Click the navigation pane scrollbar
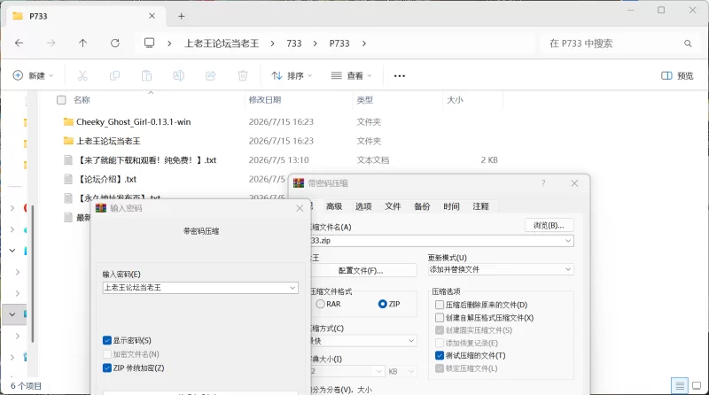 [33, 275]
